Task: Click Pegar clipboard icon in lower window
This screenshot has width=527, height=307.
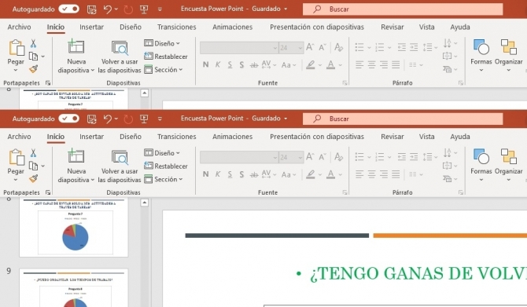Action: tap(17, 157)
